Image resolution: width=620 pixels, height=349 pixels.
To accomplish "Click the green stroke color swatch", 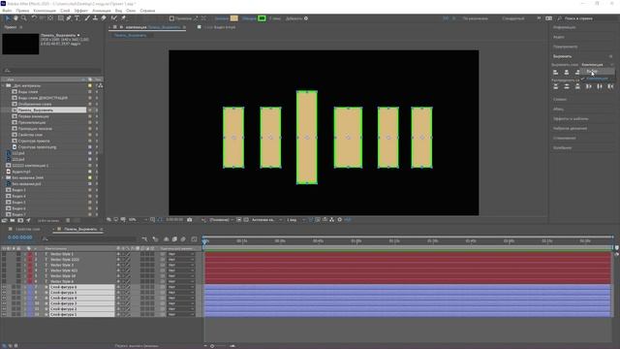I will click(262, 18).
